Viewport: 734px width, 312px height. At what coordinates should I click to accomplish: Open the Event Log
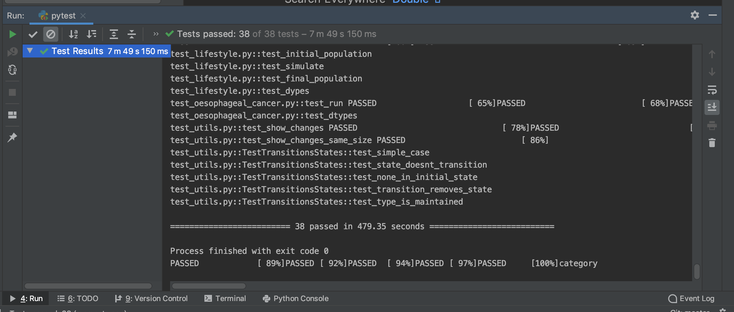point(691,299)
